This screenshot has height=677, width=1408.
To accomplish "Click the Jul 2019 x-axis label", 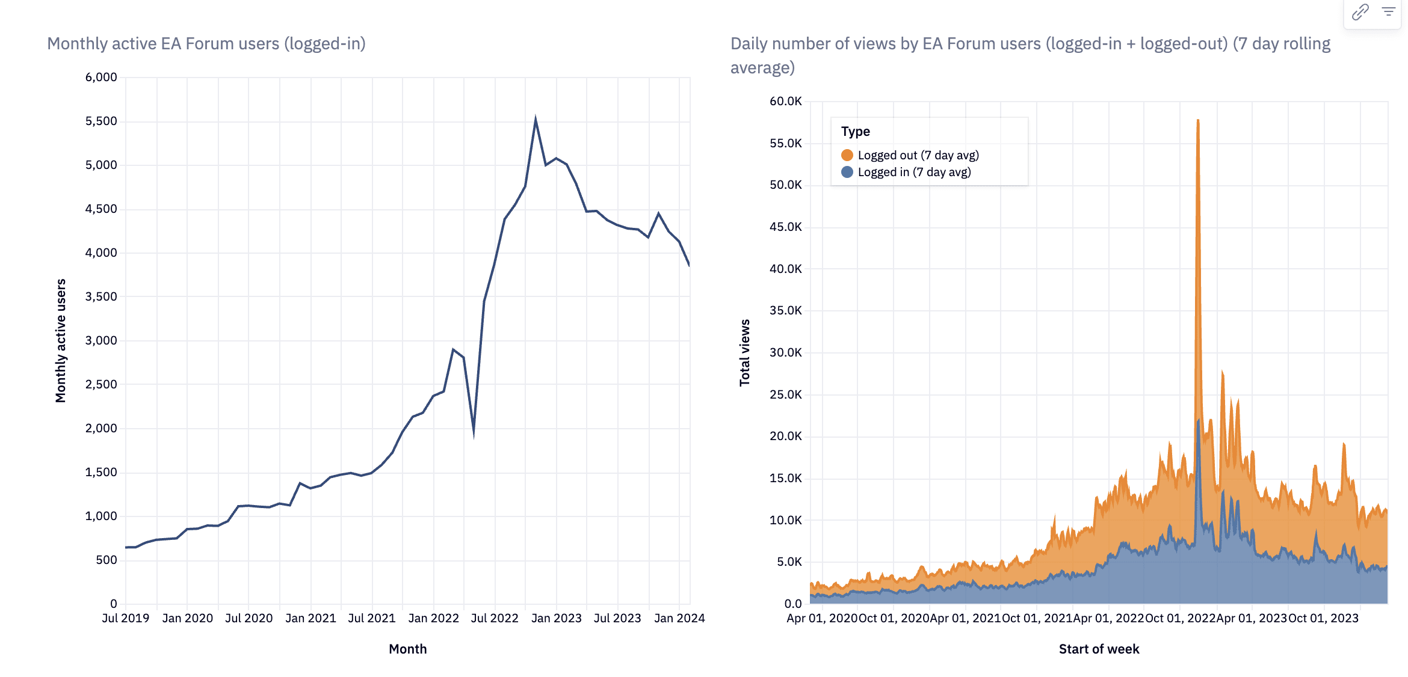I will point(125,618).
